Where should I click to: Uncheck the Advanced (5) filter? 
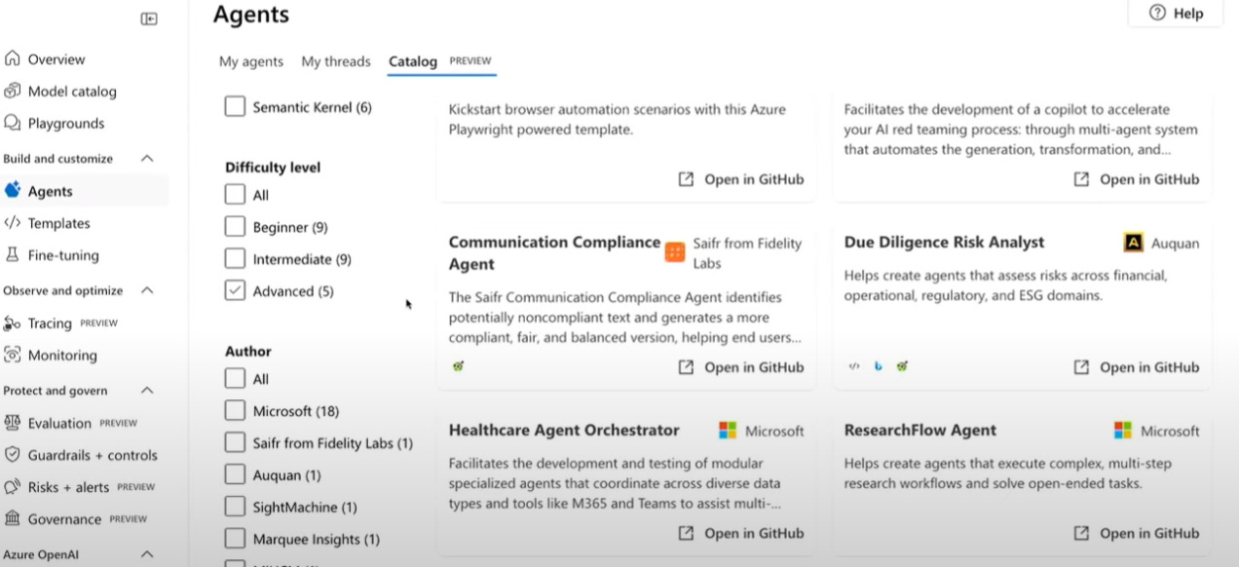(x=235, y=291)
